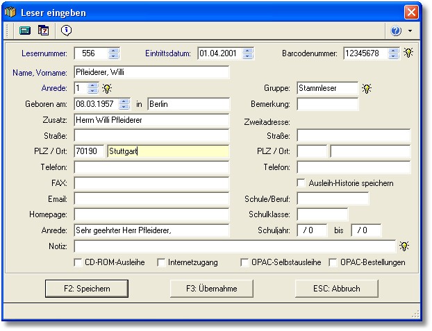
Task: Click the Eintrittsdatum spinner arrows
Action: [248, 53]
